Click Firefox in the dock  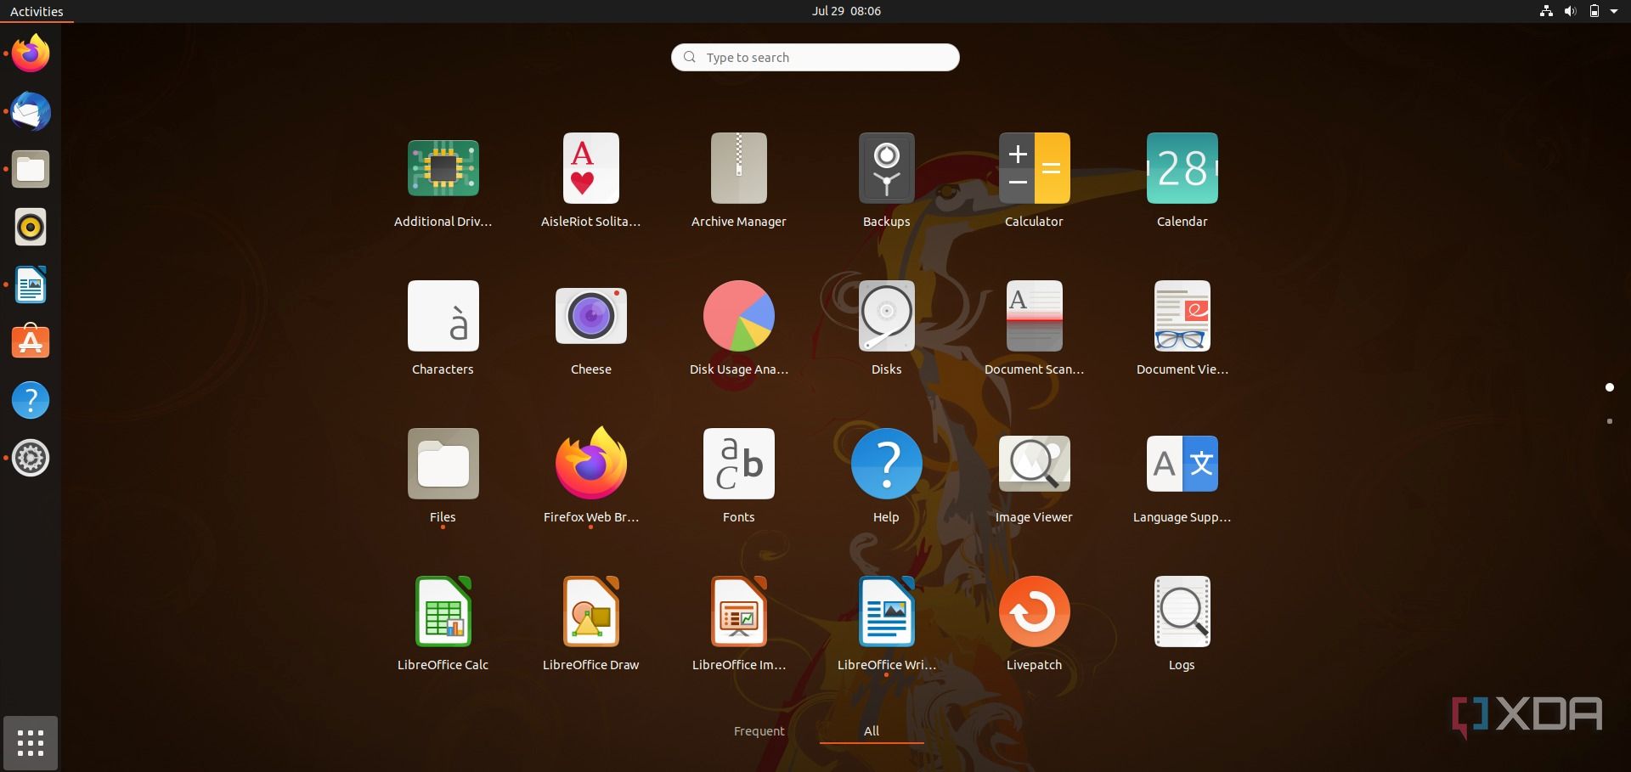31,54
